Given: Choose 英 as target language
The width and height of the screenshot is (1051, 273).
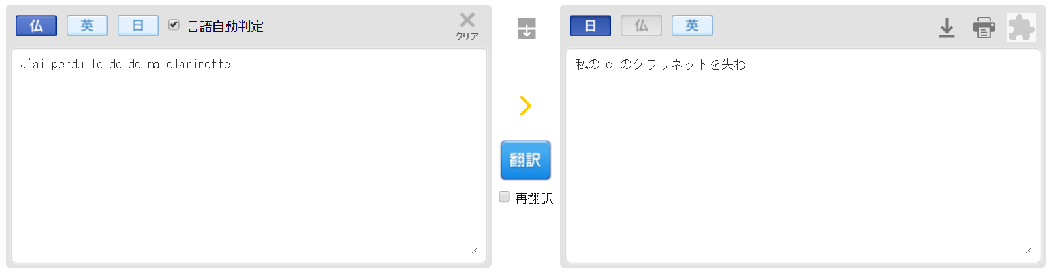Looking at the screenshot, I should pos(692,25).
